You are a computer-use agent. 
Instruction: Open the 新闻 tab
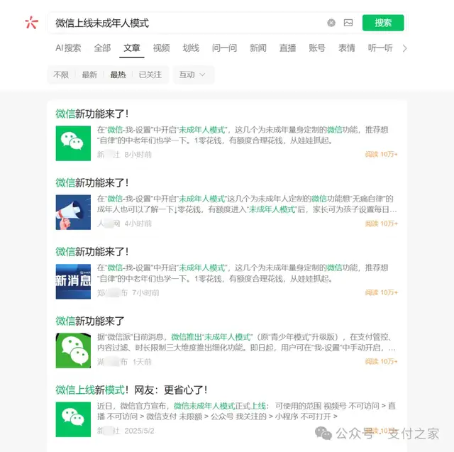258,48
